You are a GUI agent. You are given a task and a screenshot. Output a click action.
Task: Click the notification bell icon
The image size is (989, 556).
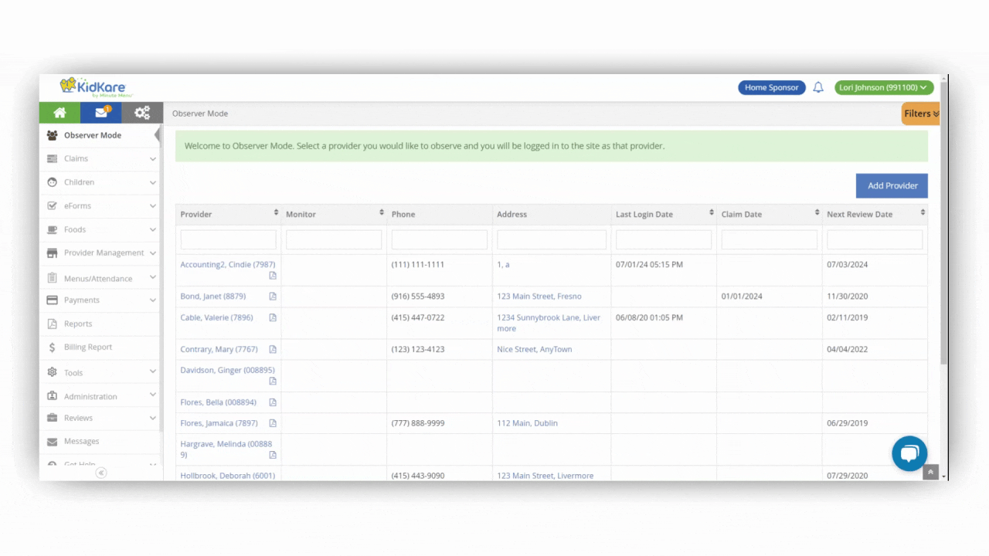pyautogui.click(x=818, y=88)
